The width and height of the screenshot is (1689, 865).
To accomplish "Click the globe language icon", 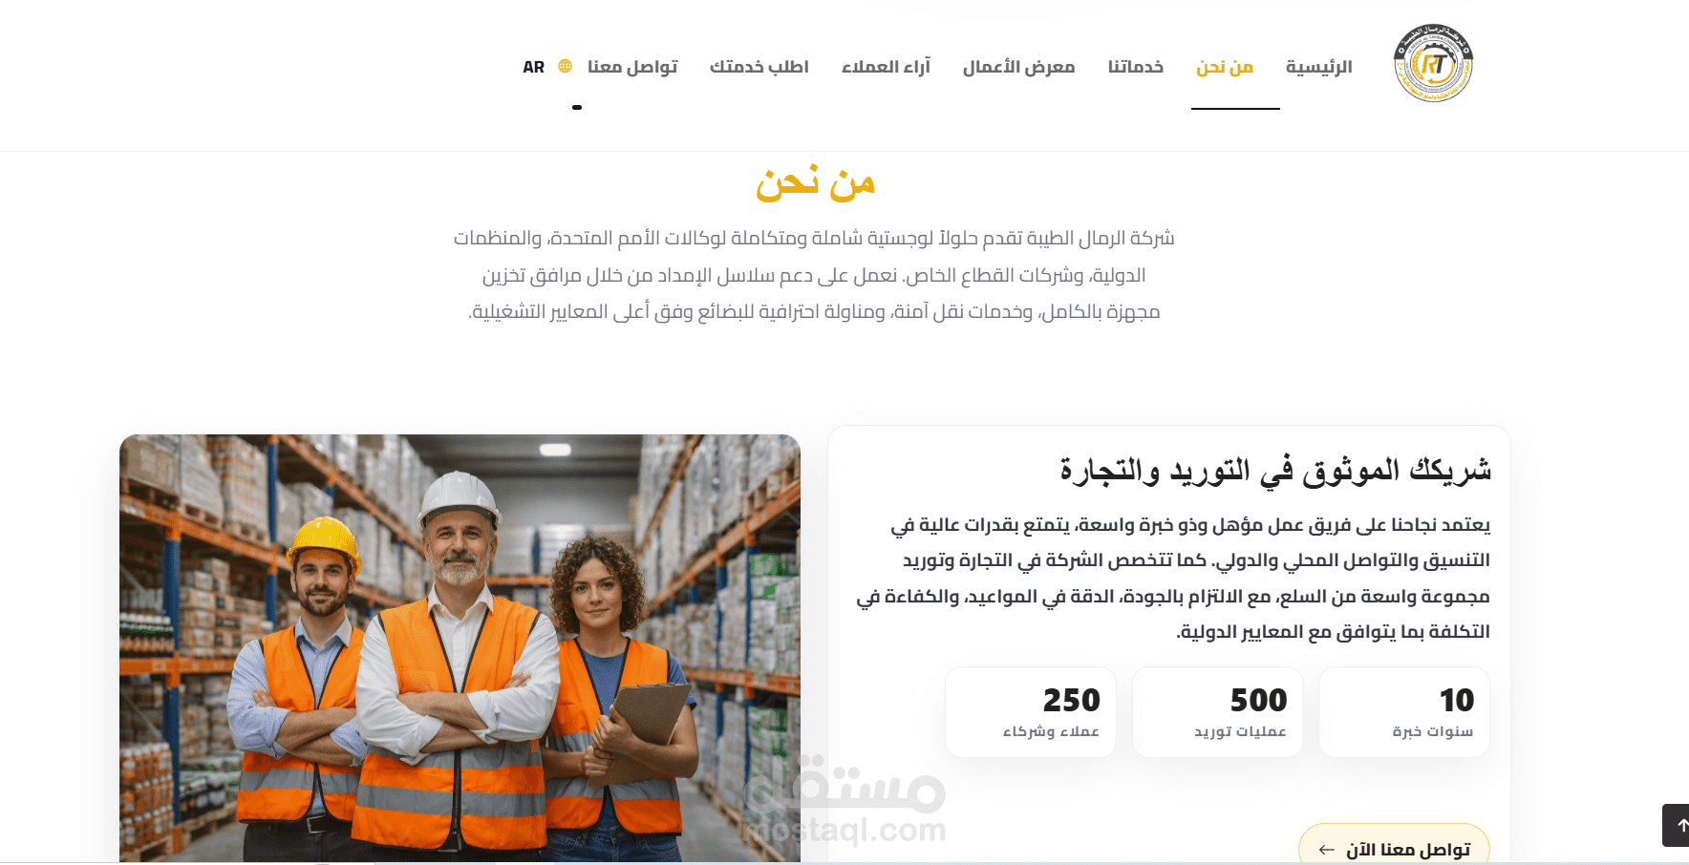I will [566, 66].
